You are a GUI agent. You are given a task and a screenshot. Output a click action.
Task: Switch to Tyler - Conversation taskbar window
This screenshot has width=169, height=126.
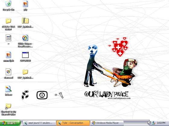73,123
